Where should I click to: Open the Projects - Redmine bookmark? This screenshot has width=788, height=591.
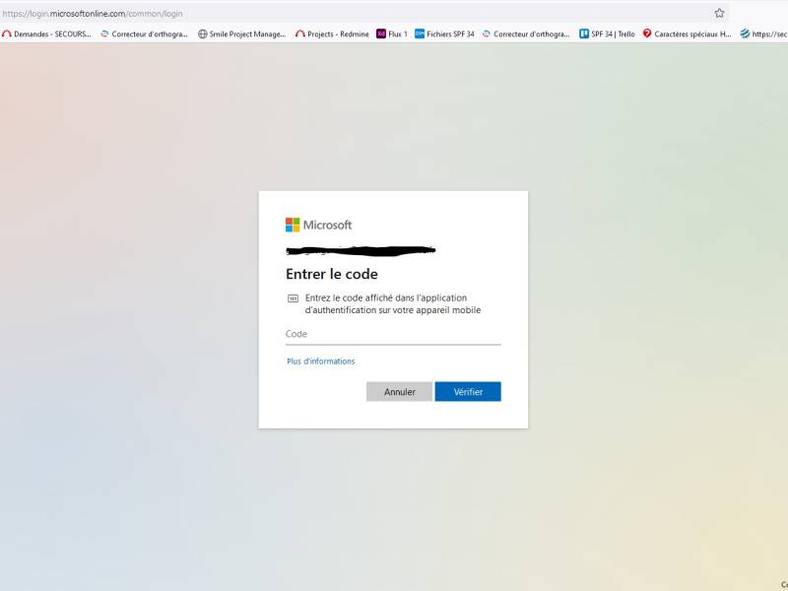[332, 34]
